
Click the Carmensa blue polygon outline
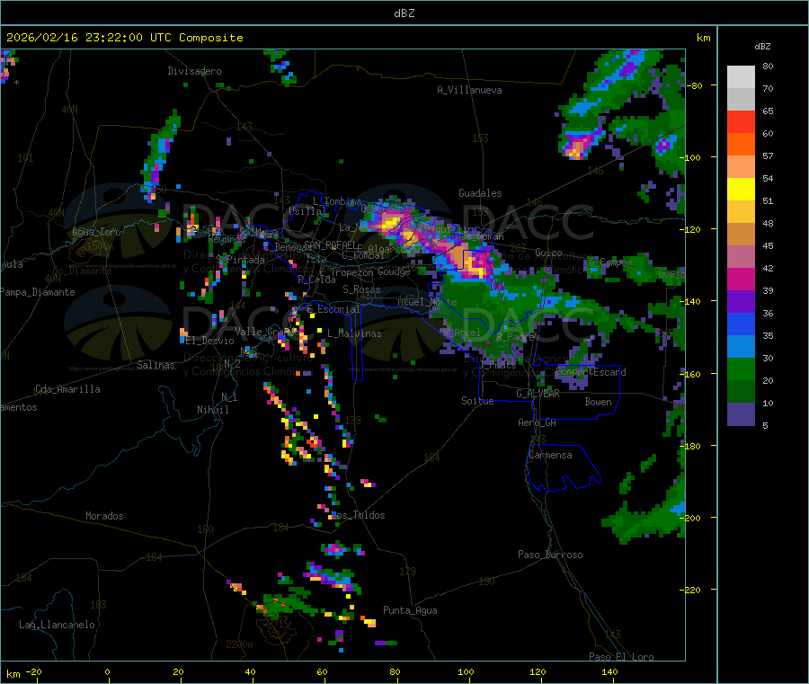point(563,468)
